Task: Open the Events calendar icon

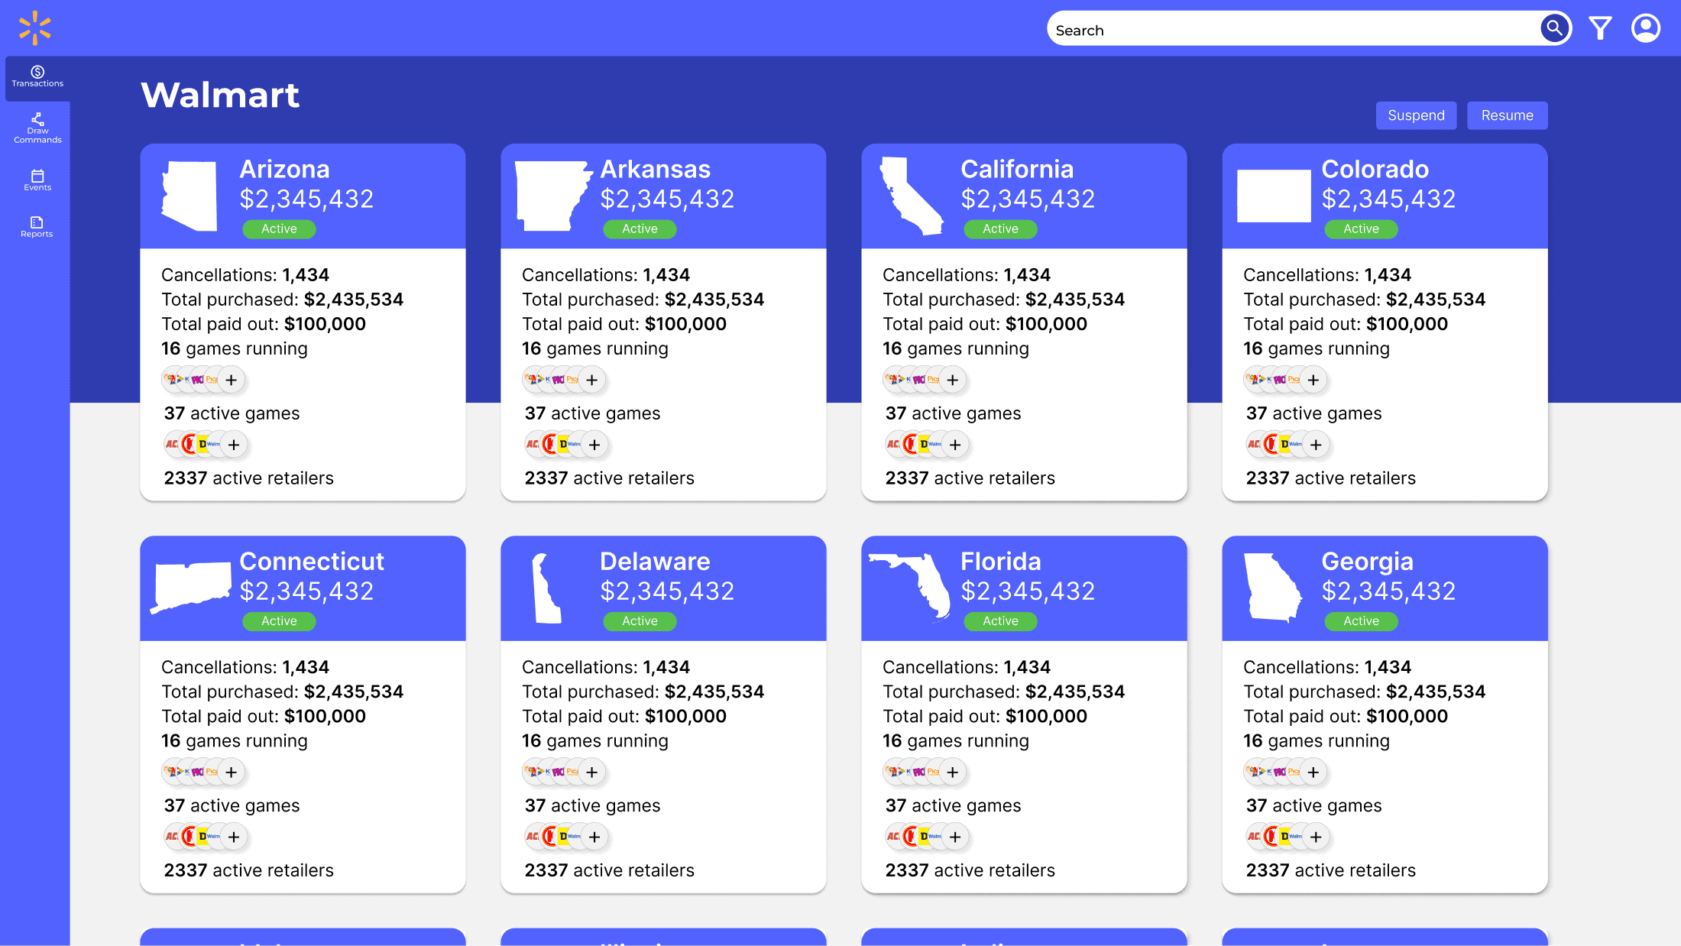Action: pos(37,180)
